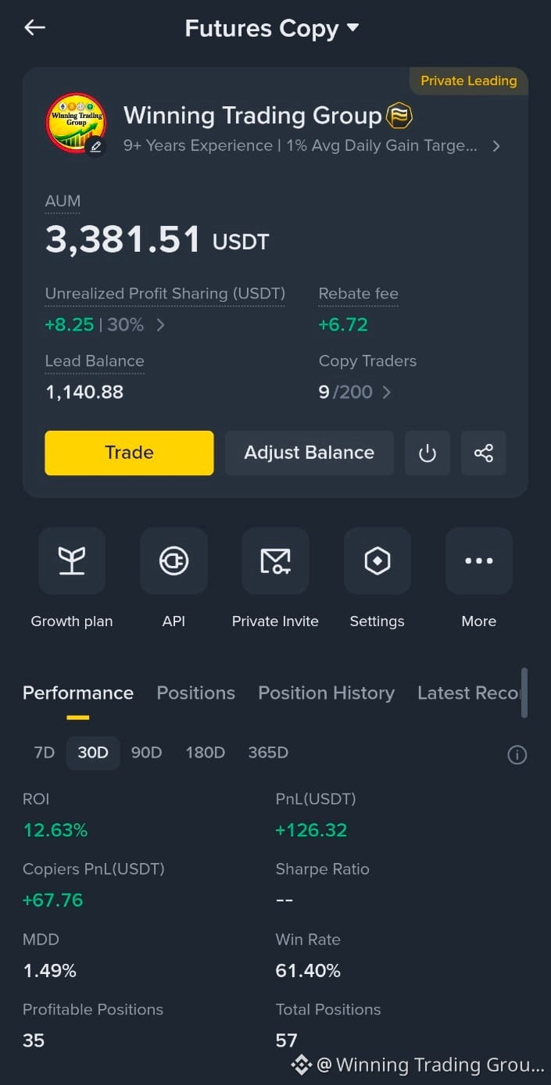Select the 90D time range

click(x=146, y=753)
